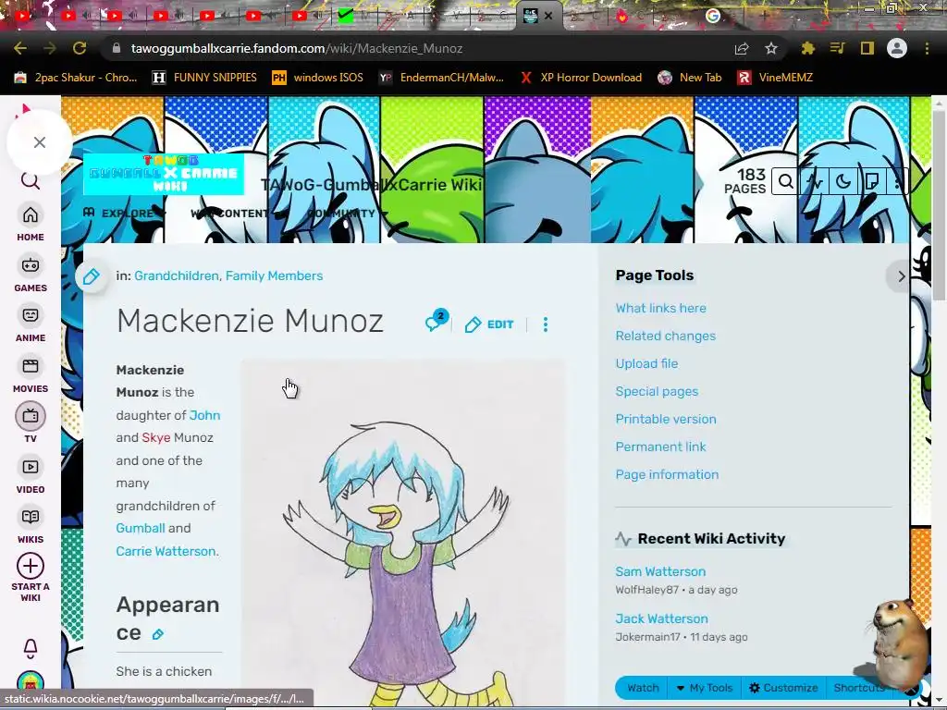Open XP Horror Download bookmark

pos(582,78)
